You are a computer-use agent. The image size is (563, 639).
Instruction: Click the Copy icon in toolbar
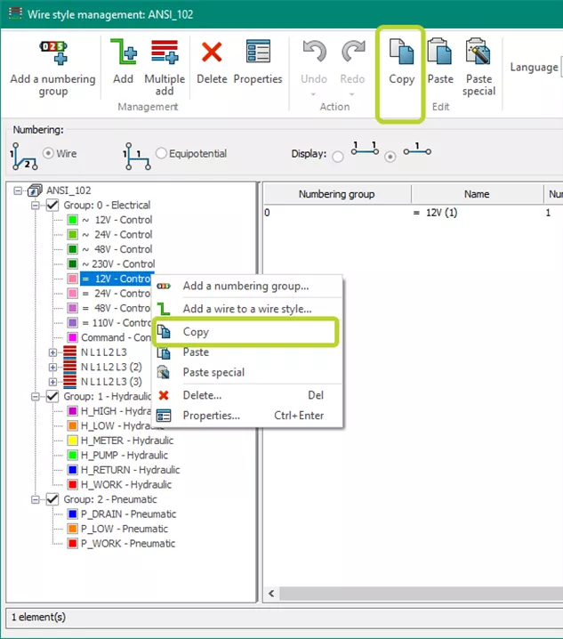401,53
